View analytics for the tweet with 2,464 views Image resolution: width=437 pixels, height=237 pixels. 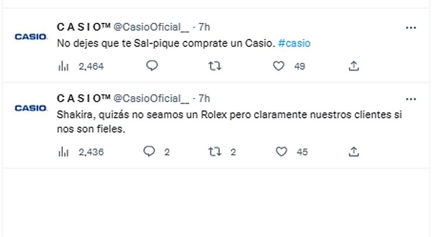point(64,66)
